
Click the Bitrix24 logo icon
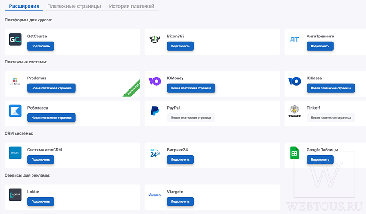point(155,153)
